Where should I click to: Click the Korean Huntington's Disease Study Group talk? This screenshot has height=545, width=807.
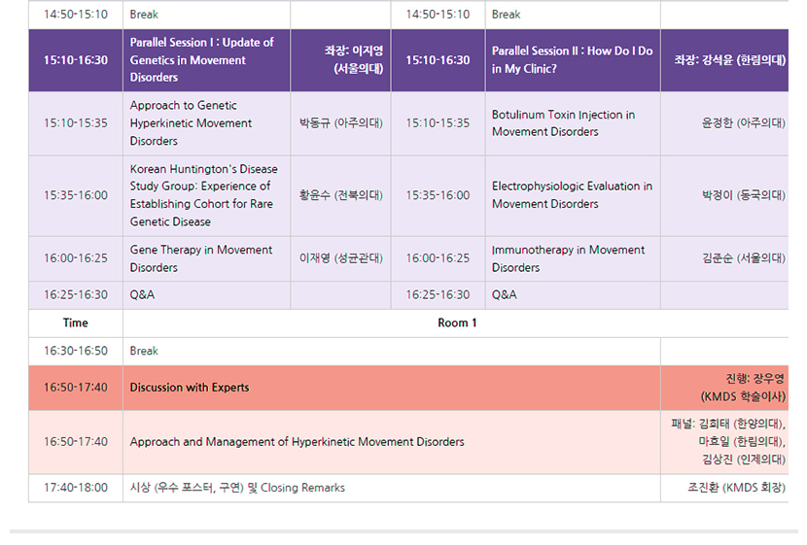click(x=201, y=195)
